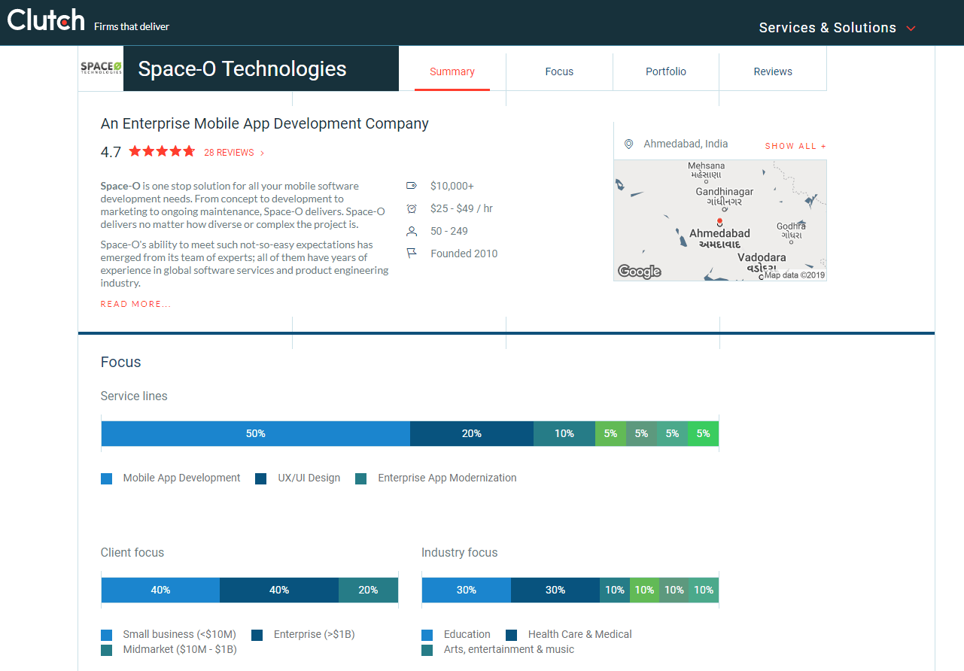Click the $25 - $49 / hr rate text
964x671 pixels.
[462, 208]
